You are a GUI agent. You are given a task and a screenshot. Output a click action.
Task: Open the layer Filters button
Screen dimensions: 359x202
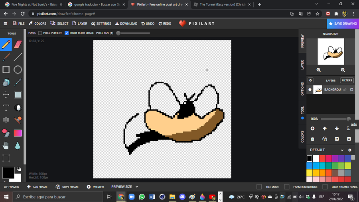coord(347,80)
